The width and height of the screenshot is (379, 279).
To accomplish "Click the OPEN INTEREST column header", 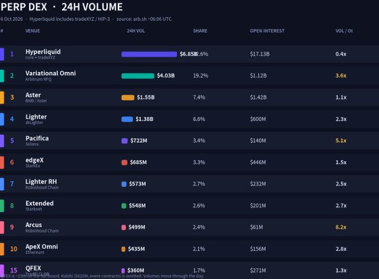I will (267, 31).
